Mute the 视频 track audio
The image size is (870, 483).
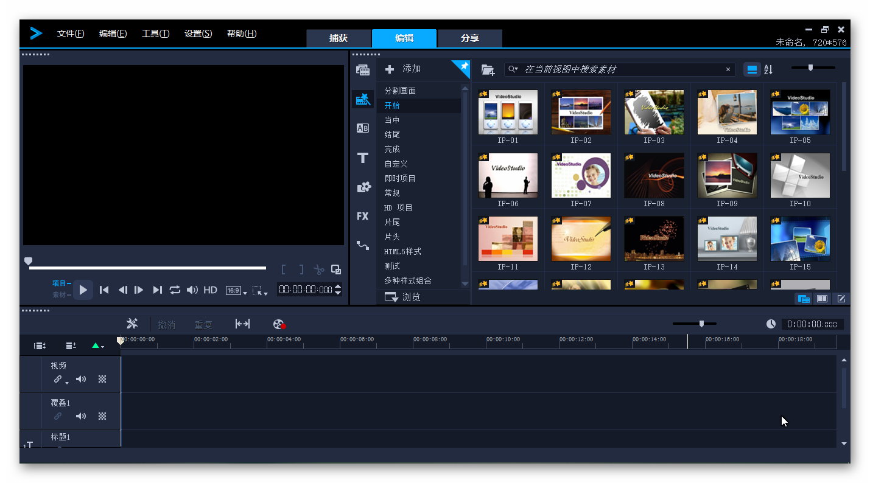tap(81, 379)
